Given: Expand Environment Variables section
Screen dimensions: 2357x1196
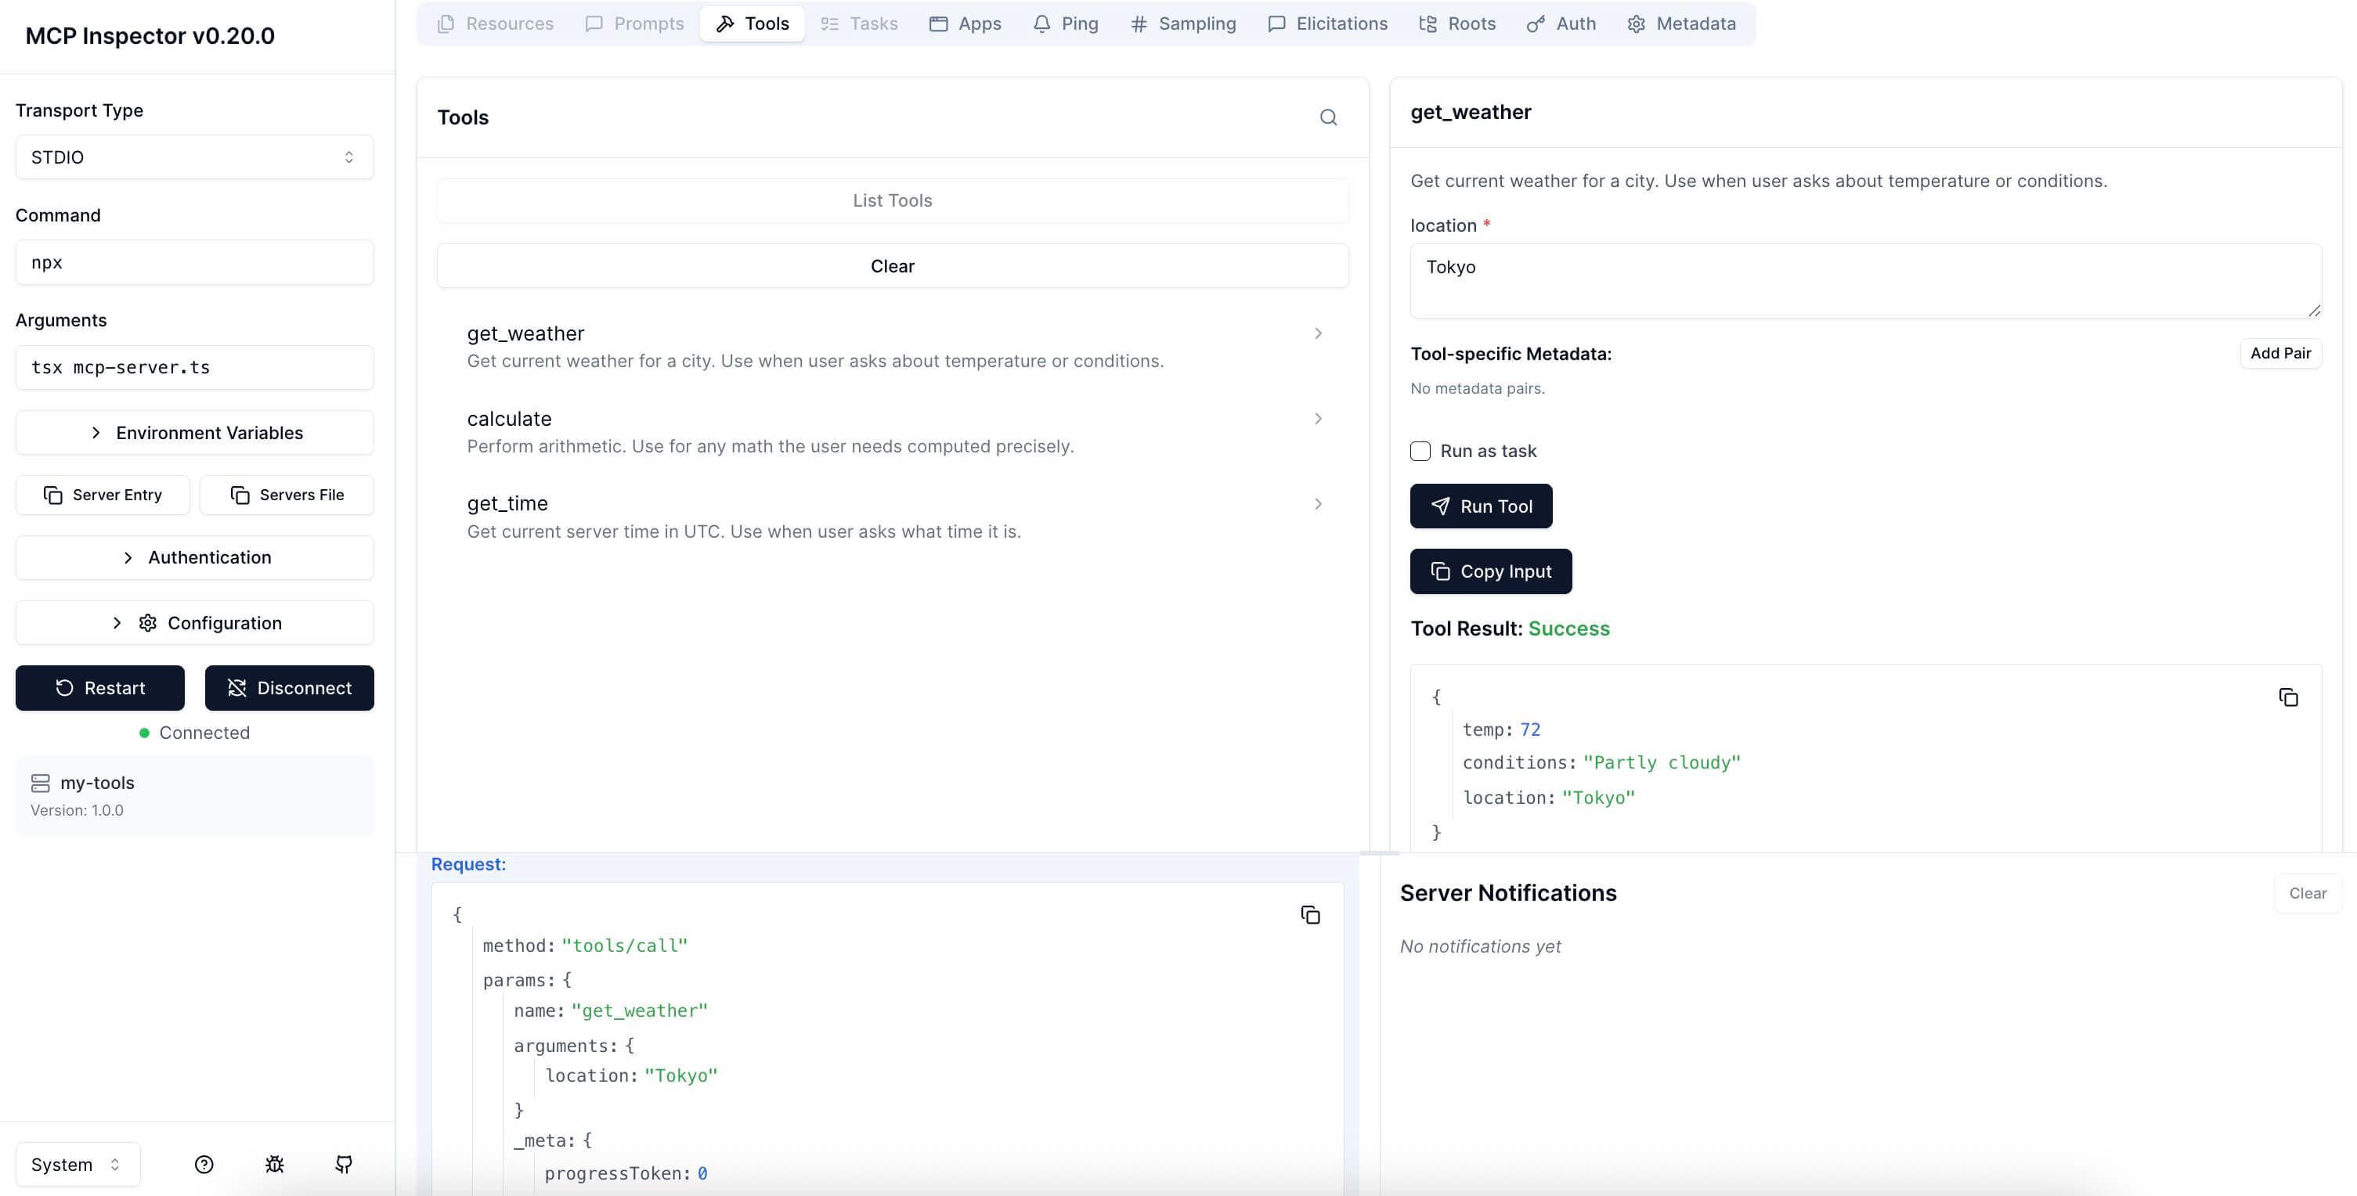Looking at the screenshot, I should [x=194, y=433].
